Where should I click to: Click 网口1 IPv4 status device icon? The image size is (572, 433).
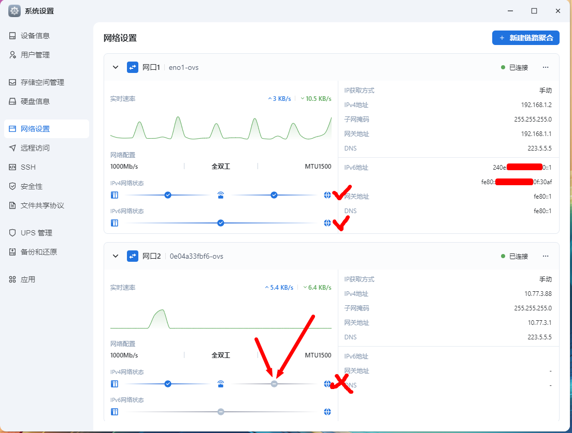pyautogui.click(x=115, y=195)
